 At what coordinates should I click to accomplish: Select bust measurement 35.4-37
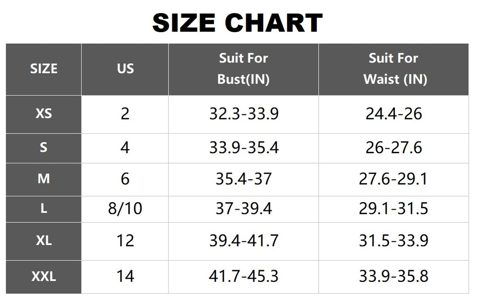(243, 179)
